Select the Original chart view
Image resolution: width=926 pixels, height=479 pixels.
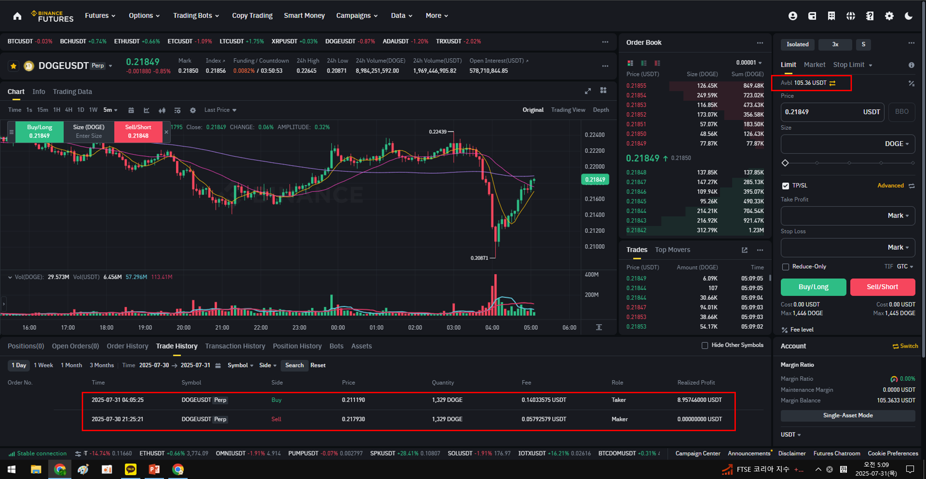click(533, 110)
